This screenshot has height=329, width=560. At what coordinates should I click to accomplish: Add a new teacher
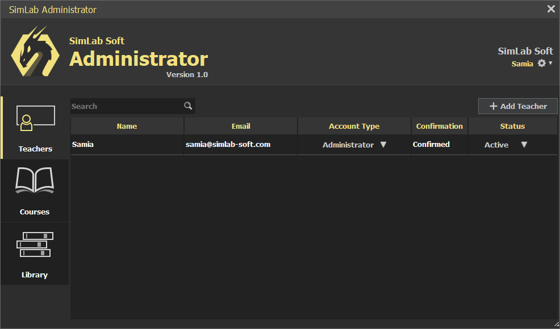pyautogui.click(x=518, y=106)
